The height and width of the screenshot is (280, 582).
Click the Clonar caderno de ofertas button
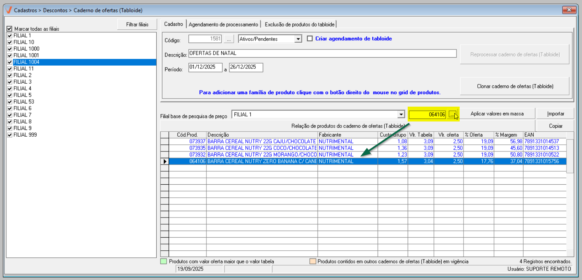pos(514,86)
